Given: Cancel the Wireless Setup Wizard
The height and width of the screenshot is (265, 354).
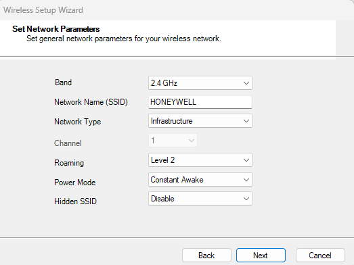Looking at the screenshot, I should 320,256.
